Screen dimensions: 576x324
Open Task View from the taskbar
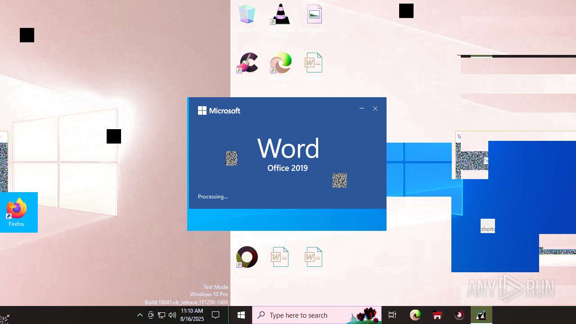pos(392,315)
